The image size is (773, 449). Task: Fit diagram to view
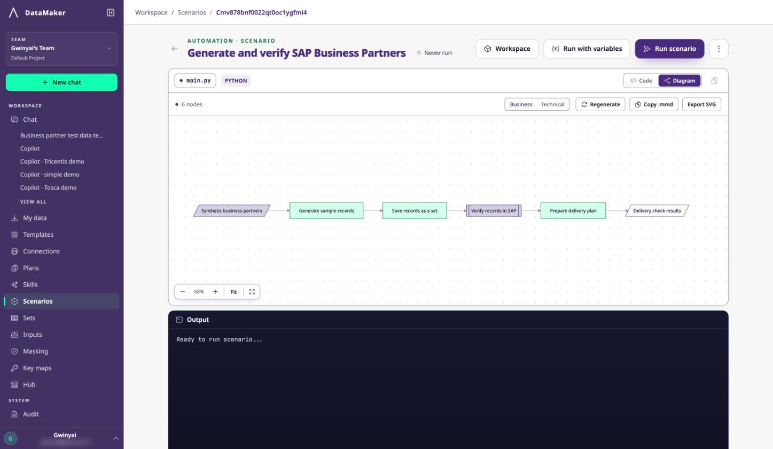click(233, 292)
